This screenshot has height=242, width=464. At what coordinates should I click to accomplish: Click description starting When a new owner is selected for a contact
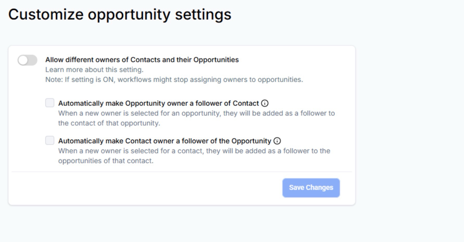(x=194, y=151)
